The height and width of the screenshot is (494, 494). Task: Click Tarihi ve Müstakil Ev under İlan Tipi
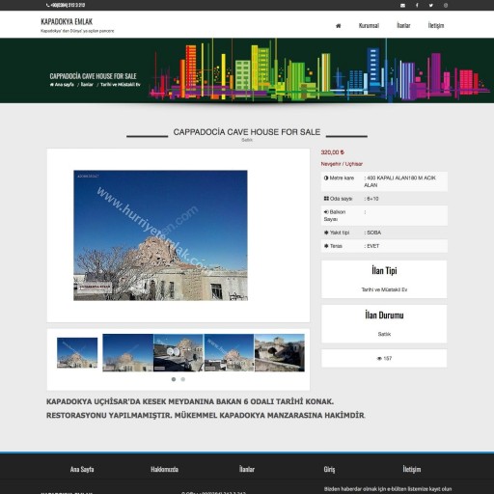click(x=384, y=289)
